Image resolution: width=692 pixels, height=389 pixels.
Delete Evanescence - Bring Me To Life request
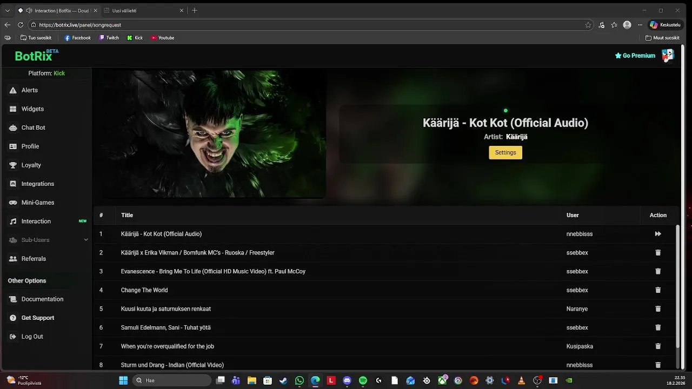click(x=658, y=271)
